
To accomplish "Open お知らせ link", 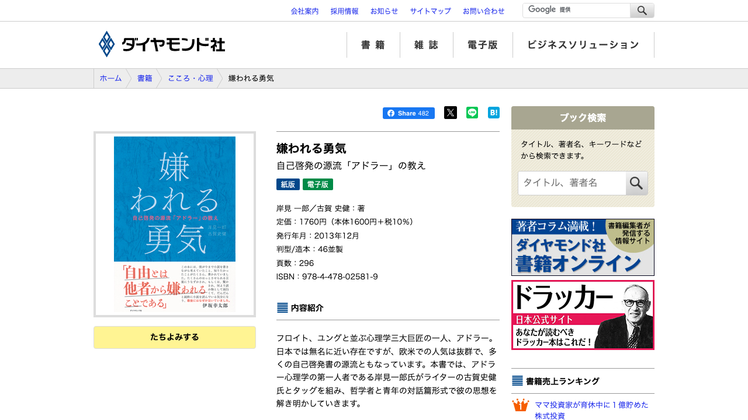I will (384, 11).
